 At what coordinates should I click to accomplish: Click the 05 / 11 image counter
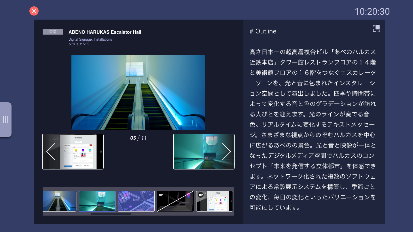coord(138,138)
